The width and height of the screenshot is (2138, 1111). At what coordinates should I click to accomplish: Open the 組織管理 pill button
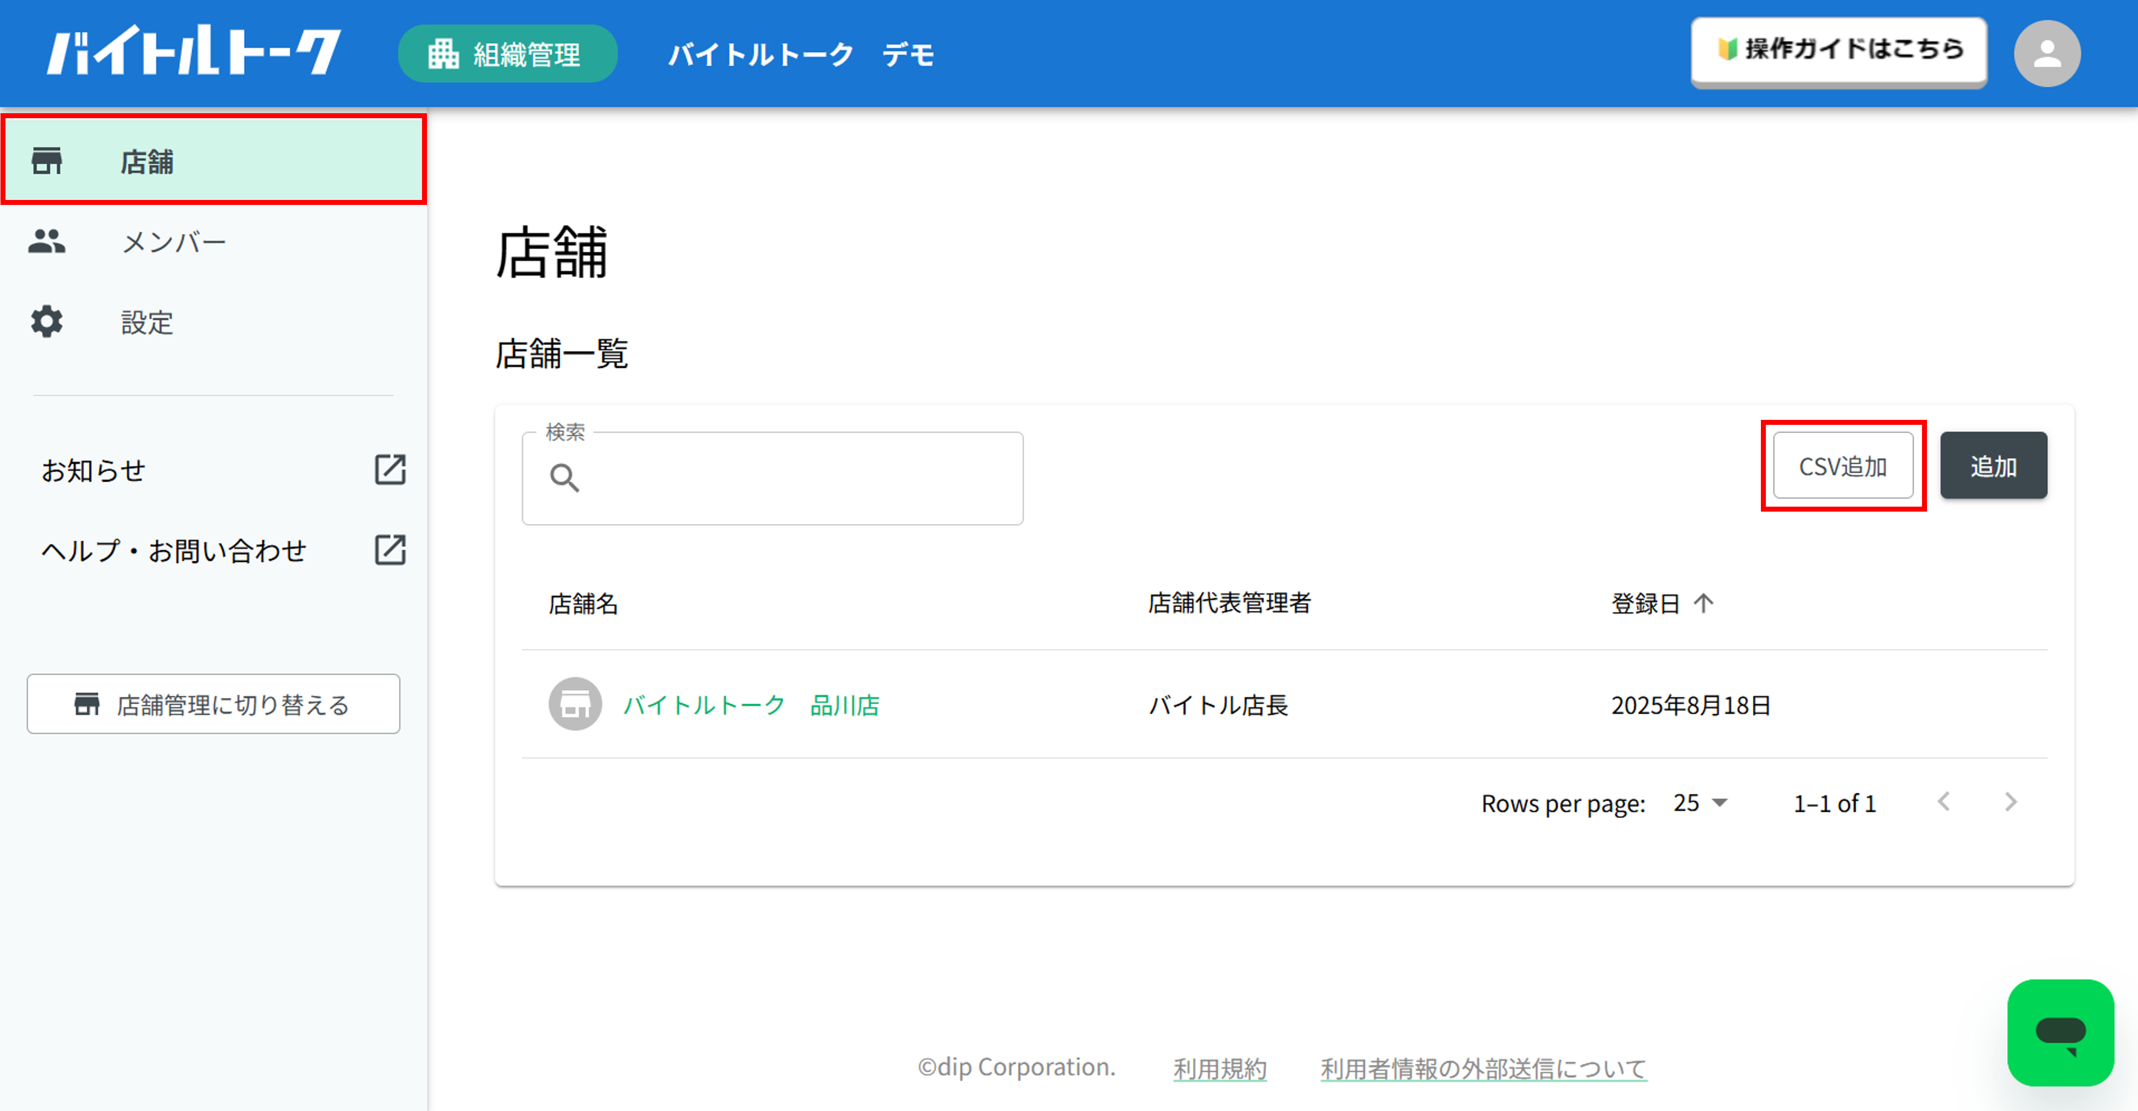507,54
